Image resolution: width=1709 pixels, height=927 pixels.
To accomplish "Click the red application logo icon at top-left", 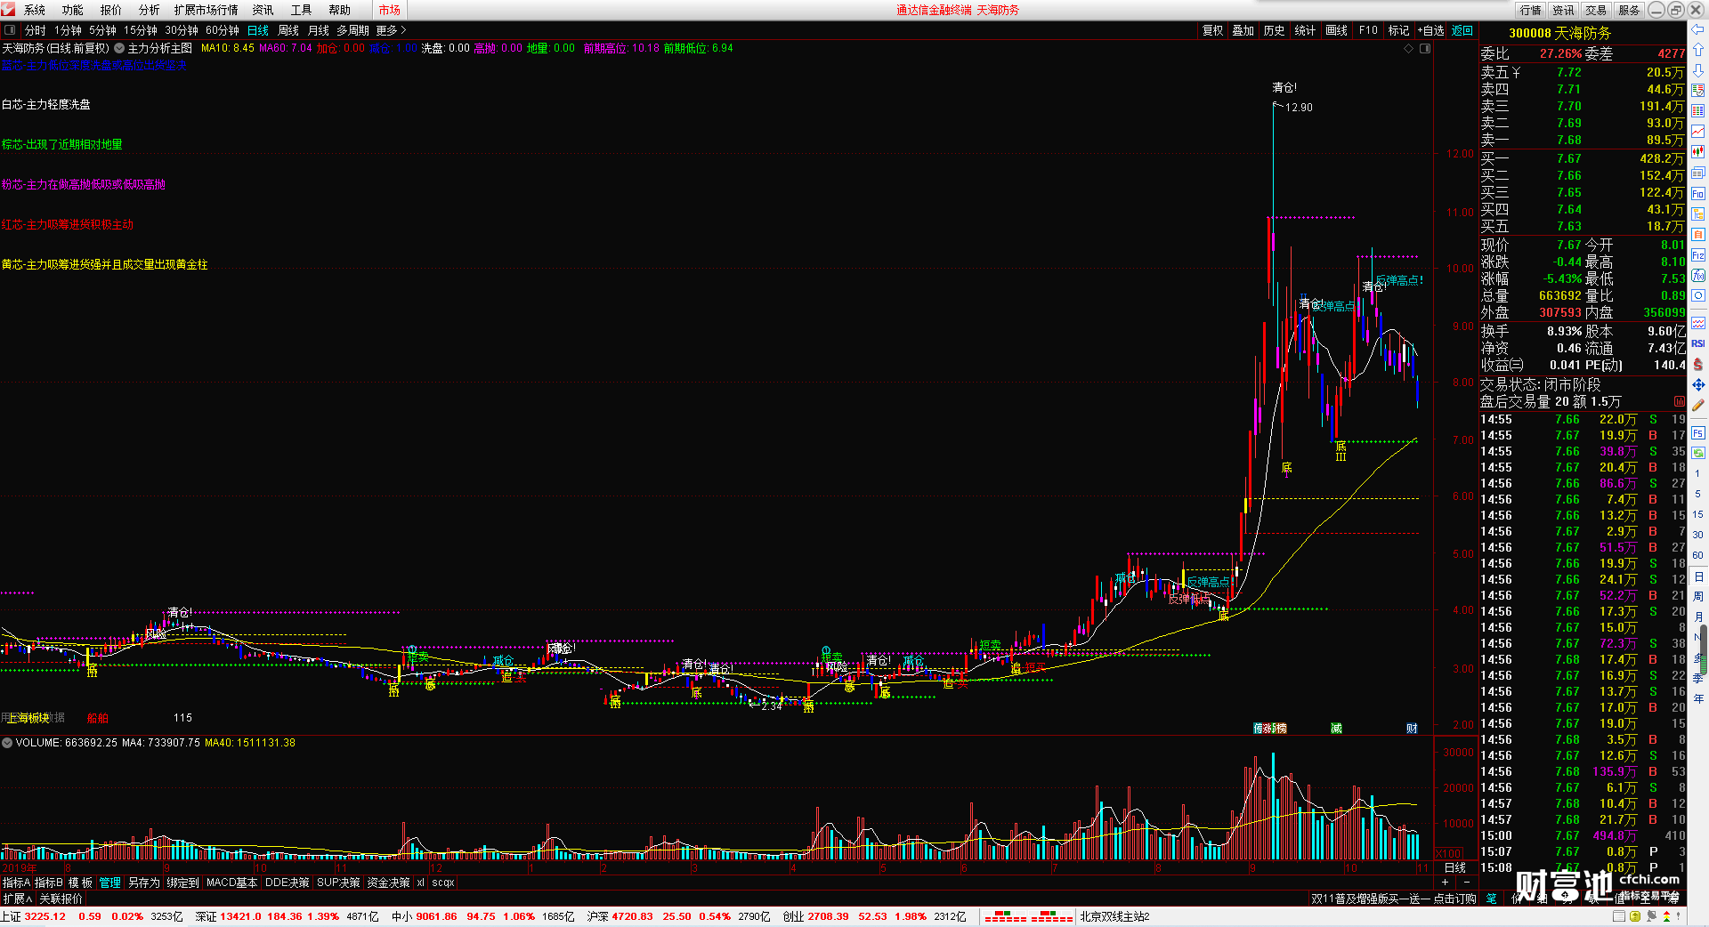I will 8,9.
